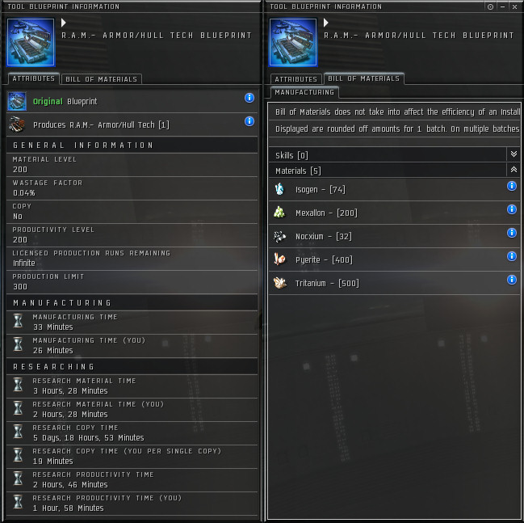Image resolution: width=524 pixels, height=523 pixels.
Task: Open info for Nocxium material
Action: (x=512, y=233)
